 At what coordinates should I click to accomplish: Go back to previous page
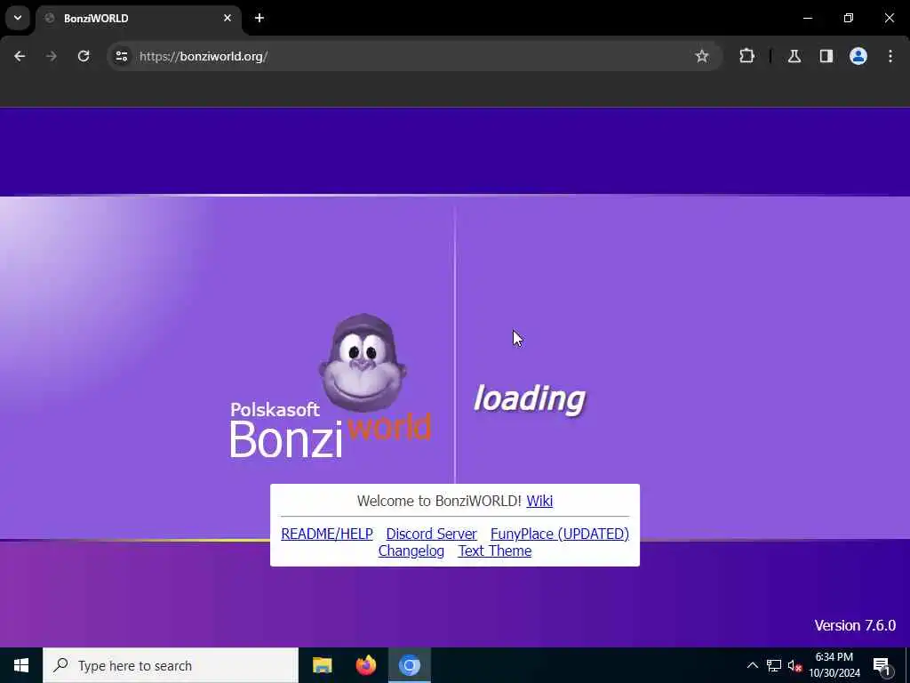click(x=20, y=56)
